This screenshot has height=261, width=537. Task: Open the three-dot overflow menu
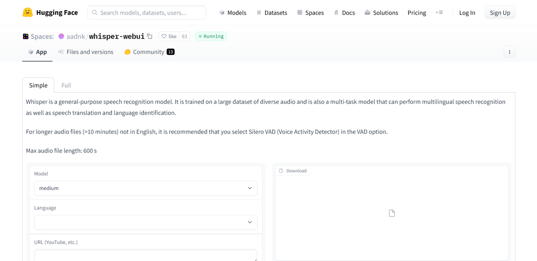pyautogui.click(x=509, y=52)
